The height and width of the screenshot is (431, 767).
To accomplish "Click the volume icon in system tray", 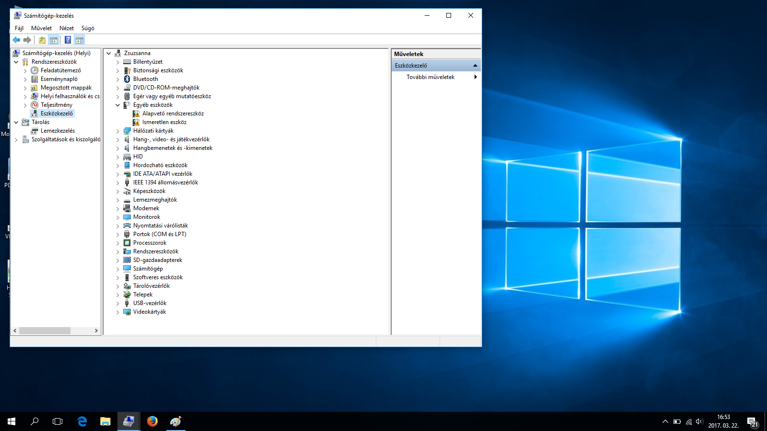I will [x=699, y=422].
